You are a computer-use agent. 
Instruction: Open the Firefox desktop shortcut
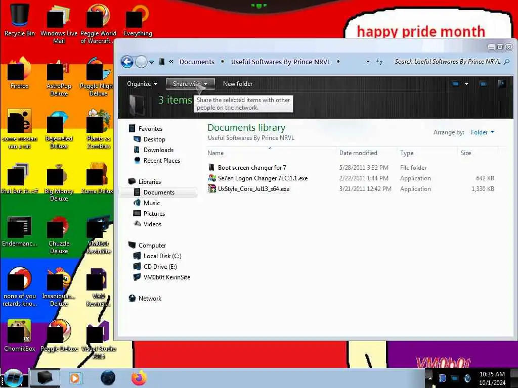click(20, 73)
